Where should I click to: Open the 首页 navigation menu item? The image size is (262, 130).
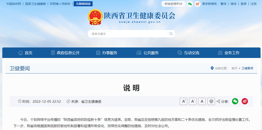(x=25, y=53)
